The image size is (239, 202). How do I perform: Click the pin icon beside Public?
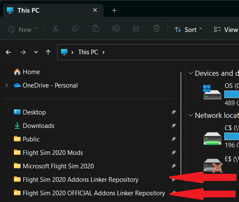click(x=174, y=139)
